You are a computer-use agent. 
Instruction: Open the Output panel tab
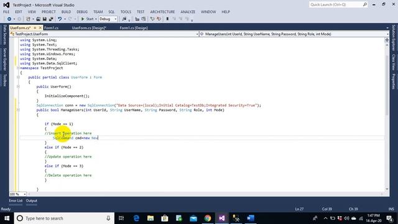pyautogui.click(x=32, y=200)
